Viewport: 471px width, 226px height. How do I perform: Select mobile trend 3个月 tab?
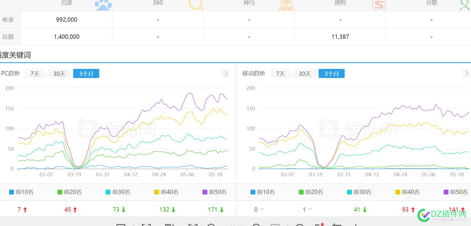pos(332,74)
